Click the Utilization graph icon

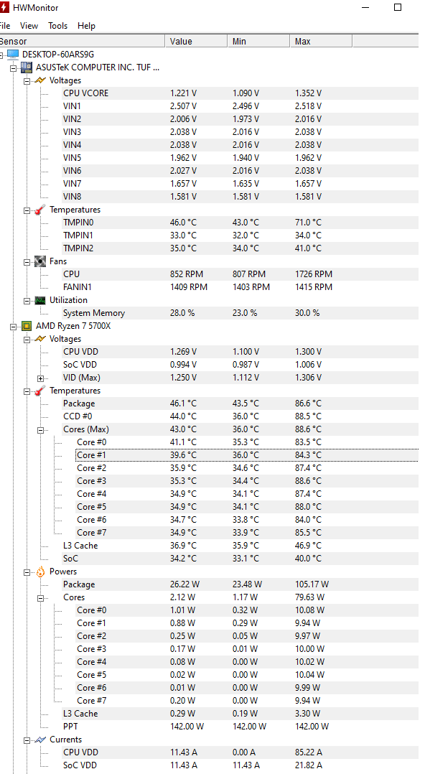point(40,300)
